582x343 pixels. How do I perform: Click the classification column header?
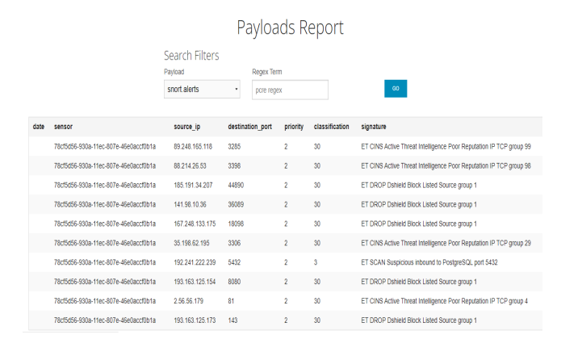pyautogui.click(x=332, y=127)
